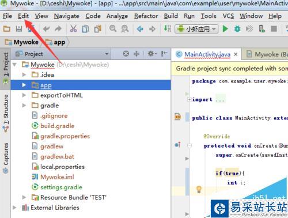
Task: Expand the gradle folder arrow
Action: (x=24, y=106)
